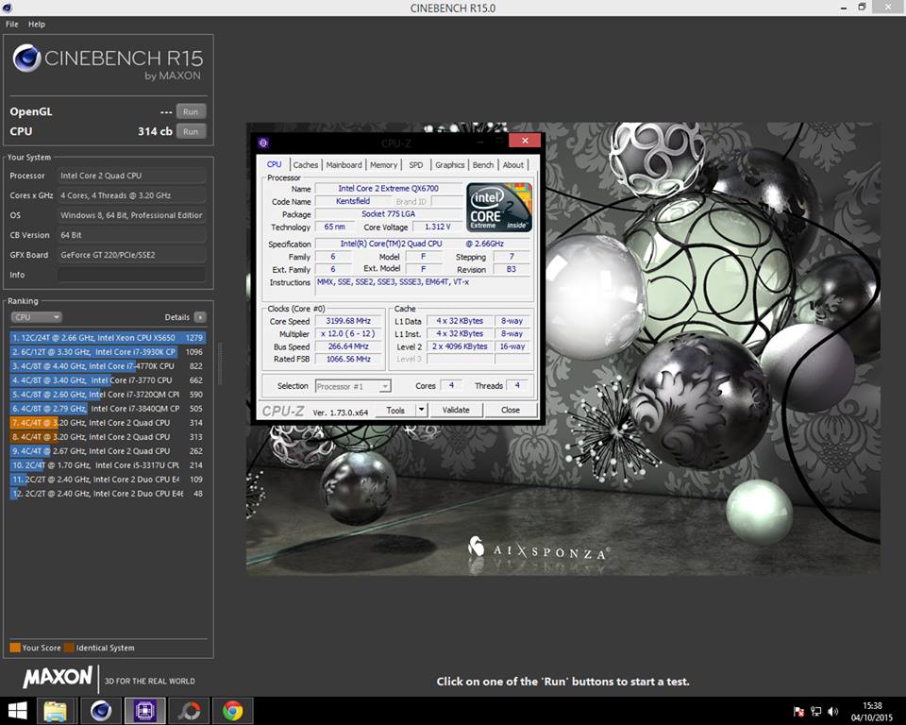Click the Intel Core 2 Extreme logo
Viewport: 906px width, 725px height.
(499, 208)
